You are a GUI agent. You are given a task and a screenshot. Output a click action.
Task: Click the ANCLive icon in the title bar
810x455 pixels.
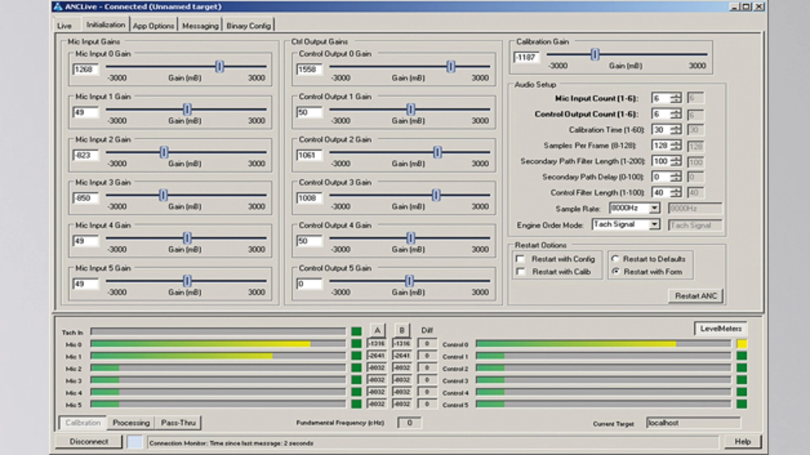(x=58, y=7)
